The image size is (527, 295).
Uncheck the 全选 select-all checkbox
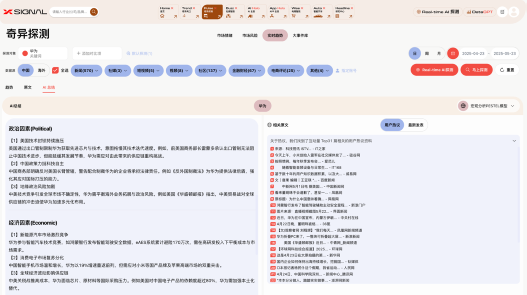55,70
